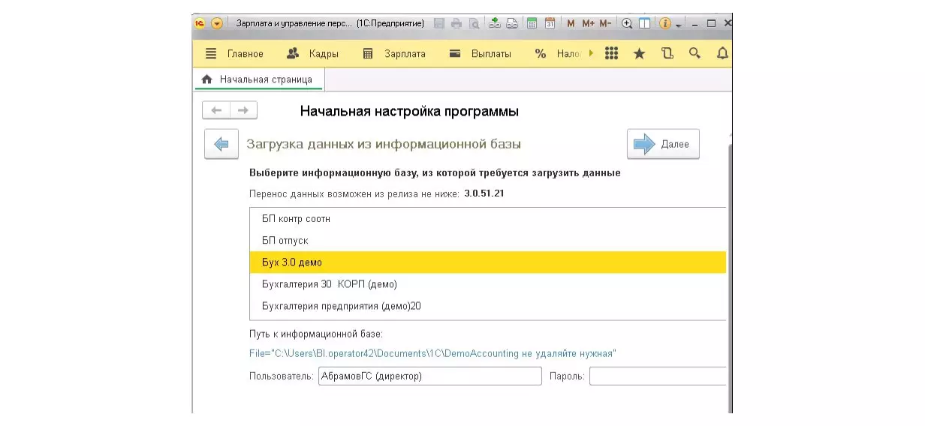Image resolution: width=925 pixels, height=426 pixels.
Task: Select Бухгалтерия предприятия (демо)20 row
Action: (488, 306)
